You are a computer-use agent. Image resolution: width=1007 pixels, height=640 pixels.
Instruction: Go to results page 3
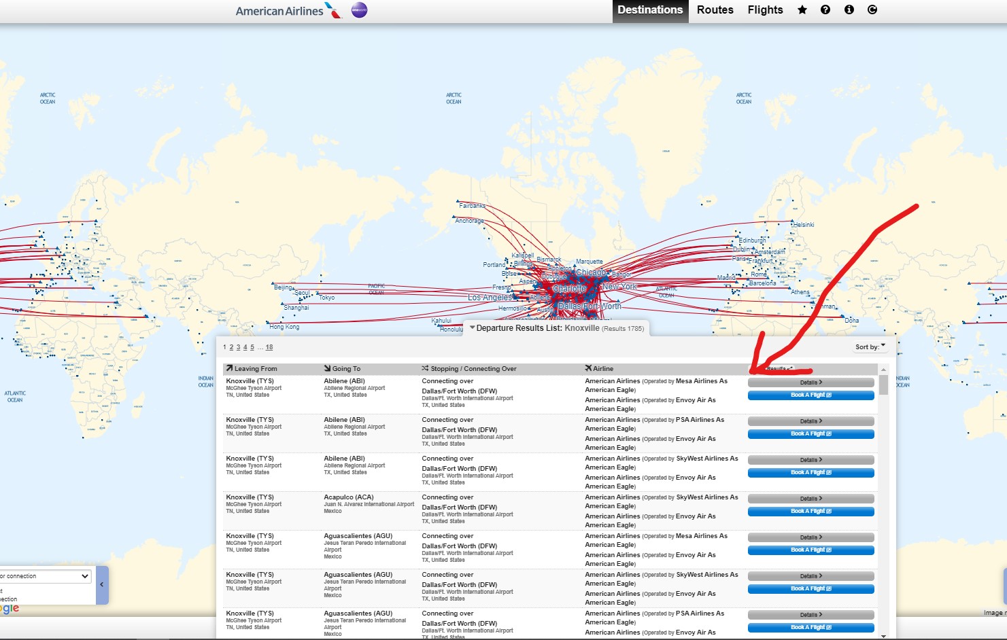click(x=238, y=347)
